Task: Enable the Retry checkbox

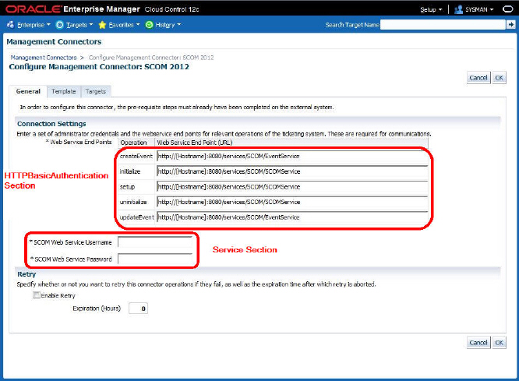Action: (37, 295)
